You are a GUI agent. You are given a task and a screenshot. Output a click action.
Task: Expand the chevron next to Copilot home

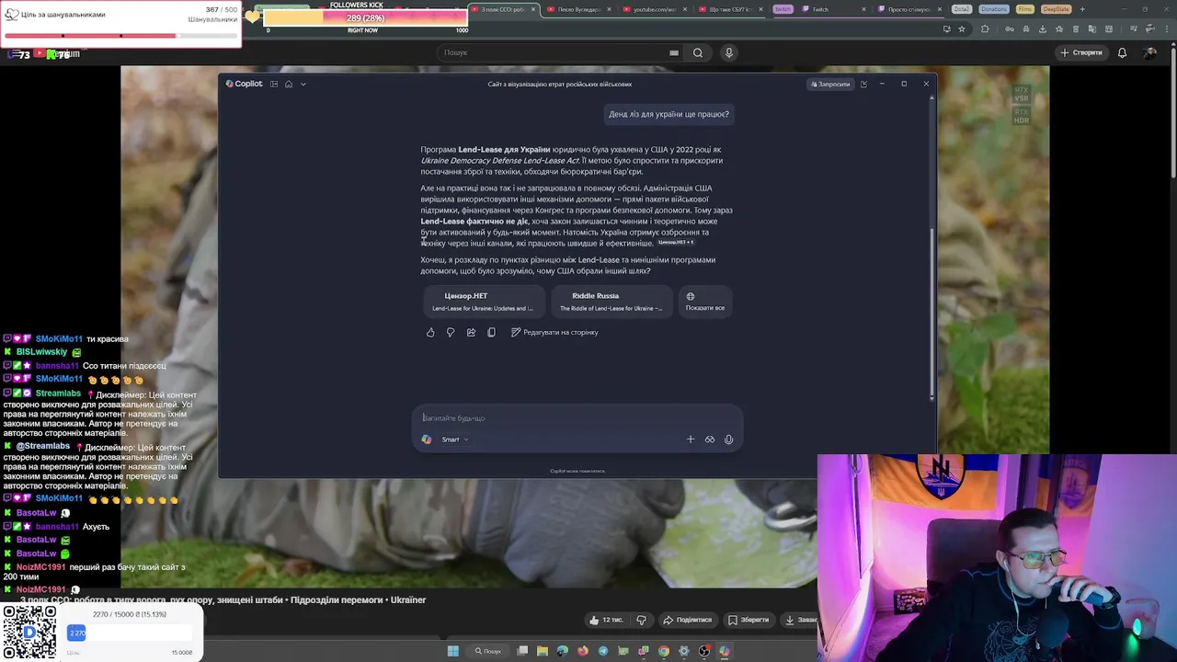303,84
